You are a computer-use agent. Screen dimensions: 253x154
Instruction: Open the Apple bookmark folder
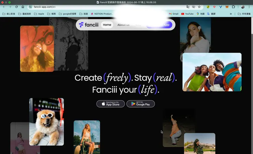pos(39,14)
